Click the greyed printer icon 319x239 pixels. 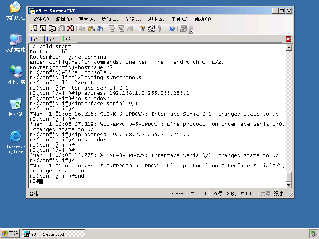coord(130,29)
